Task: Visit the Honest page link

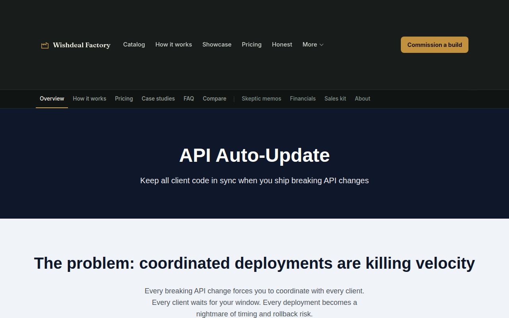Action: (282, 45)
